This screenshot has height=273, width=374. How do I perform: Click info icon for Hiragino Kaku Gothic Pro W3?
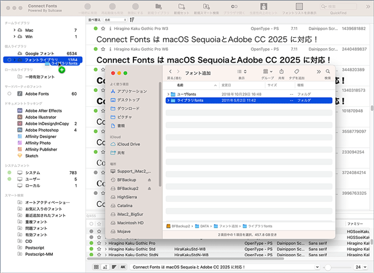pos(110,29)
